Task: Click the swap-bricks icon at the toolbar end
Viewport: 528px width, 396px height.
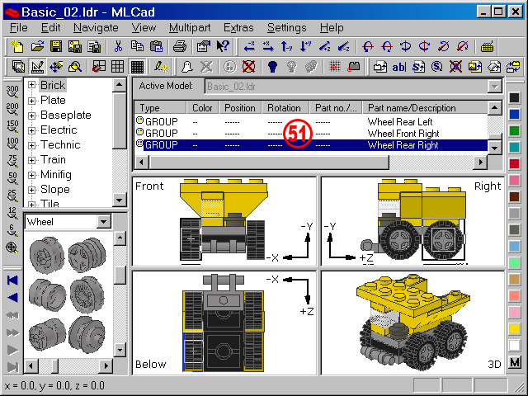Action: coord(513,66)
